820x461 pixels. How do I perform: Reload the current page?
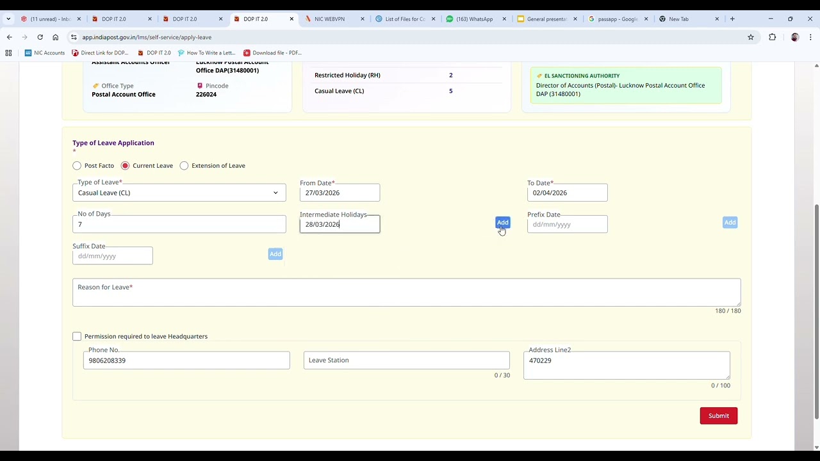(x=40, y=37)
